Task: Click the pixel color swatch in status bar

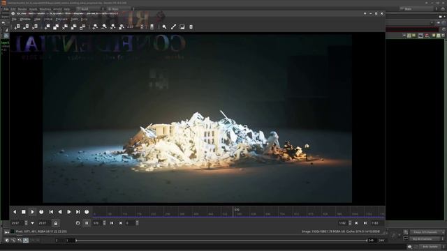Action: click(13, 231)
